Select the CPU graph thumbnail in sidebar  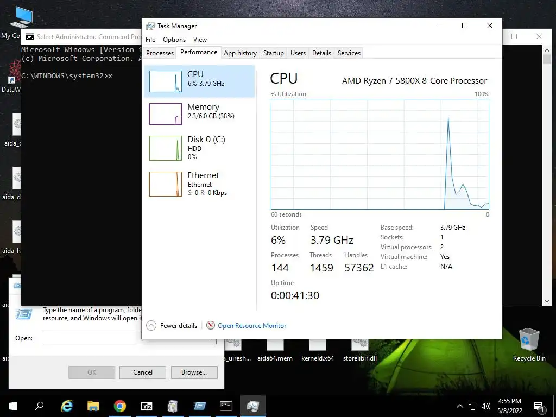(x=166, y=81)
